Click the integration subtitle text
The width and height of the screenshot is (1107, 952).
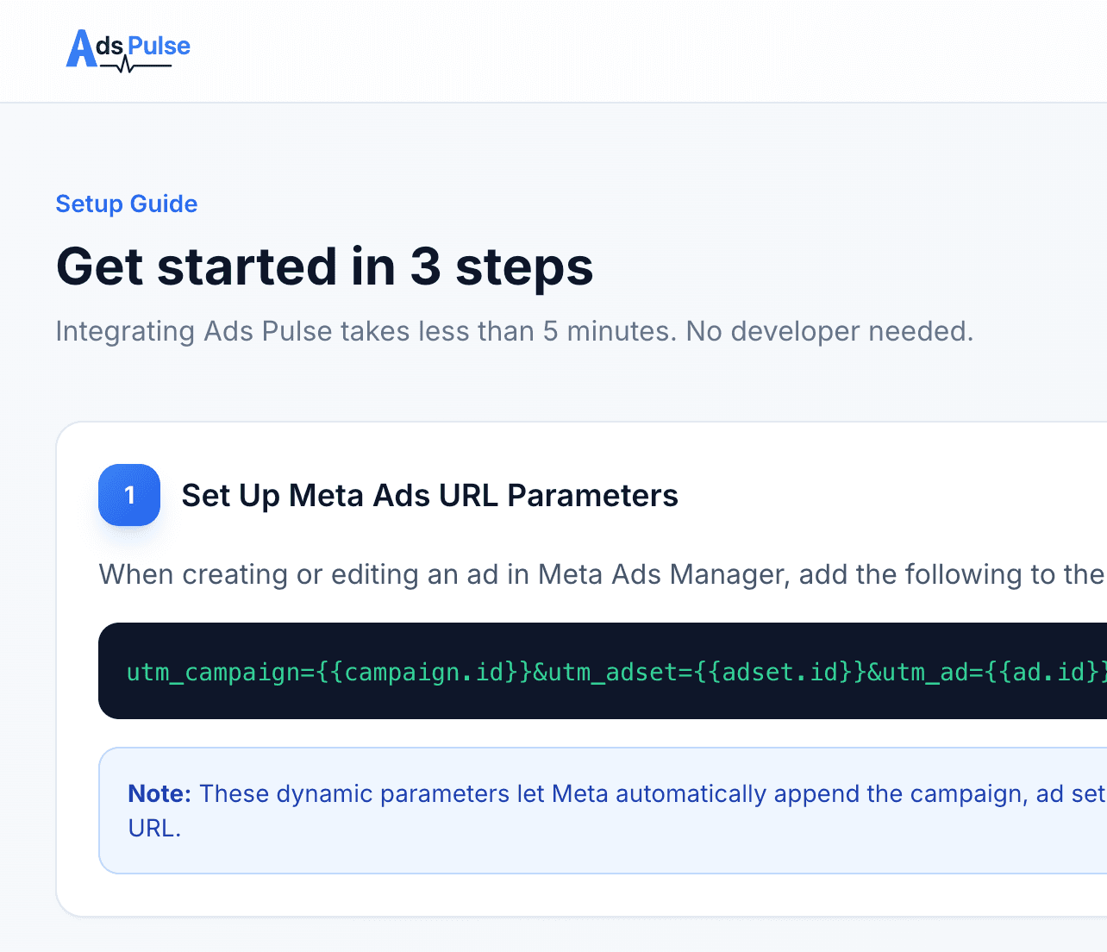(515, 331)
